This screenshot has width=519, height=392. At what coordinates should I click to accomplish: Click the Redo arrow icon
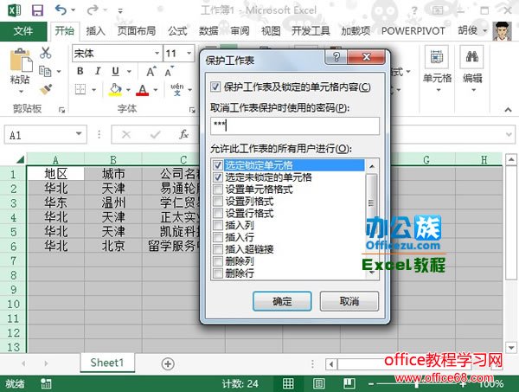coord(93,10)
